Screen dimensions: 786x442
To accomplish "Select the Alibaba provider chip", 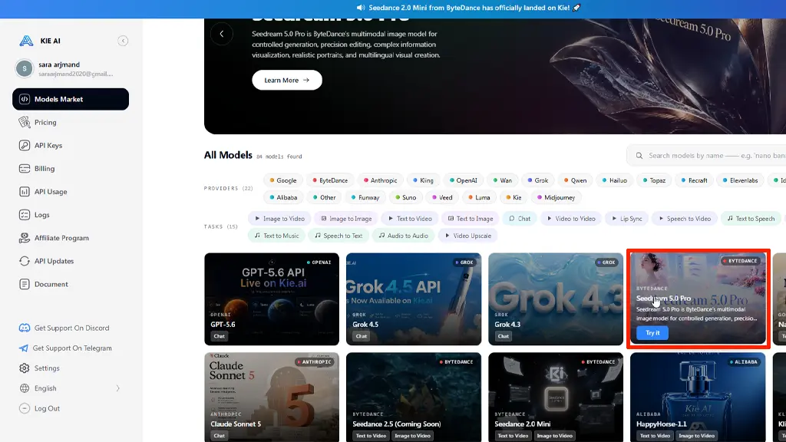I will (x=283, y=197).
